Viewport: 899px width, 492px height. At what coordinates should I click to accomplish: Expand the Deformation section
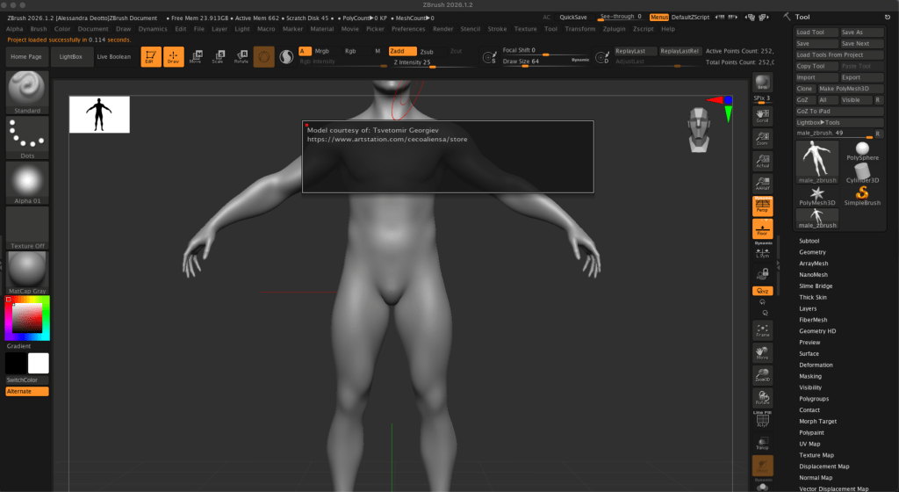click(816, 365)
